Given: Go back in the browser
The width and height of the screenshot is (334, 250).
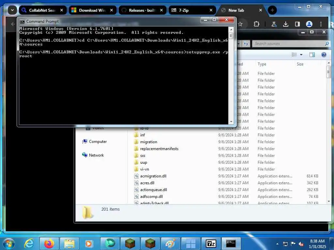Looking at the screenshot, I should point(13,24).
